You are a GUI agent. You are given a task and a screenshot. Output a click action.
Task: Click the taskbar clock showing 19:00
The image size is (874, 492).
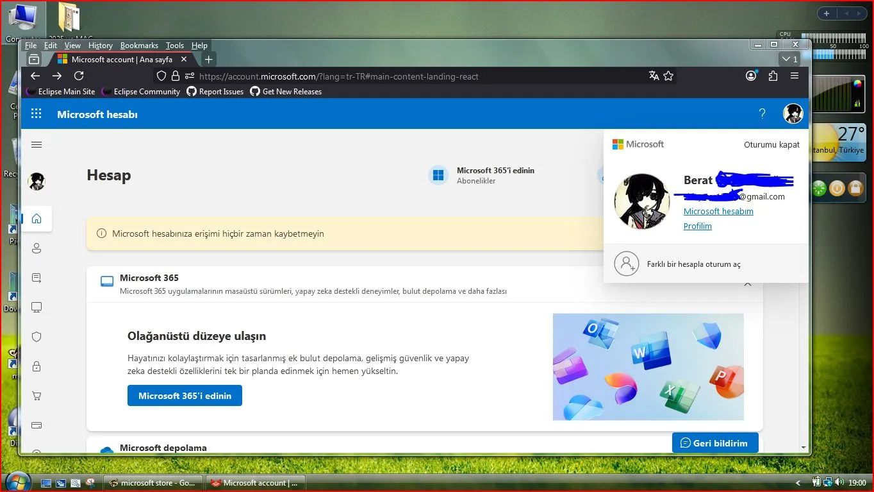(x=857, y=483)
